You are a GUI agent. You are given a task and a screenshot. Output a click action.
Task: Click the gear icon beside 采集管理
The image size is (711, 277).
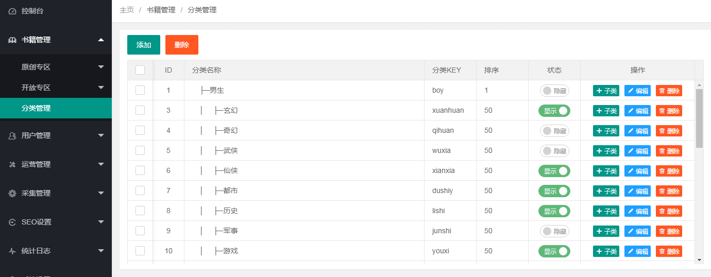pos(12,193)
